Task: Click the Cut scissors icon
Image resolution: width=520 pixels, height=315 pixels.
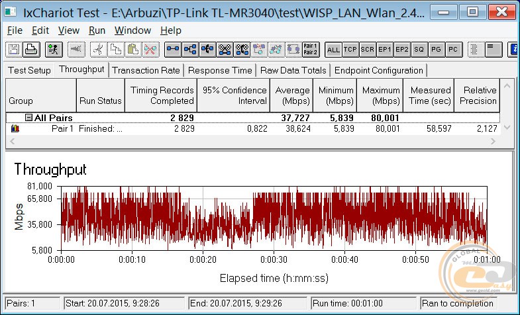Action: [98, 50]
